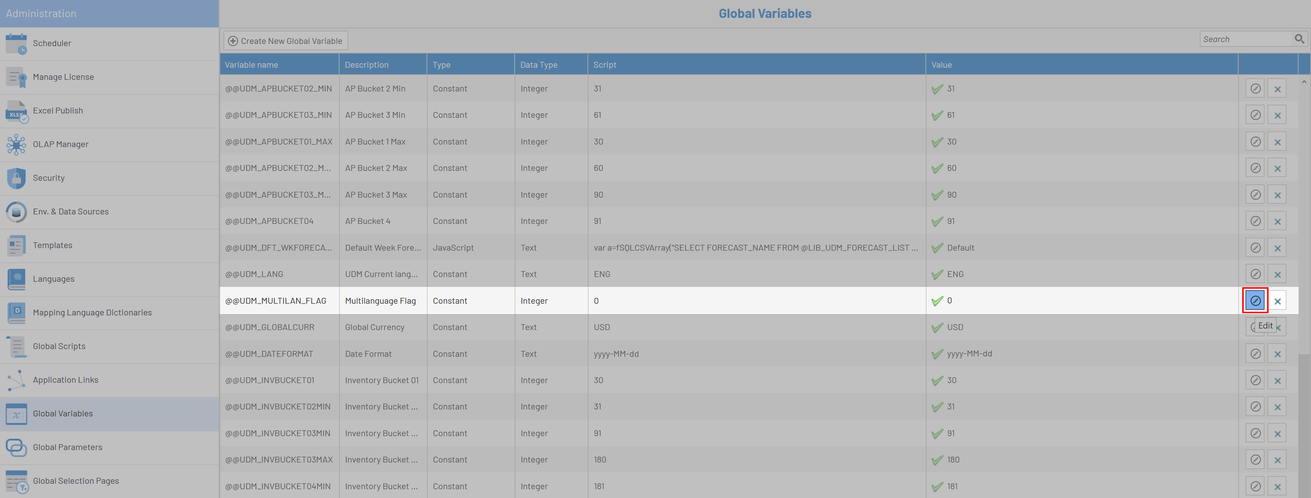Edit the @@UDM_INVBUCKET01 variable

(1255, 381)
